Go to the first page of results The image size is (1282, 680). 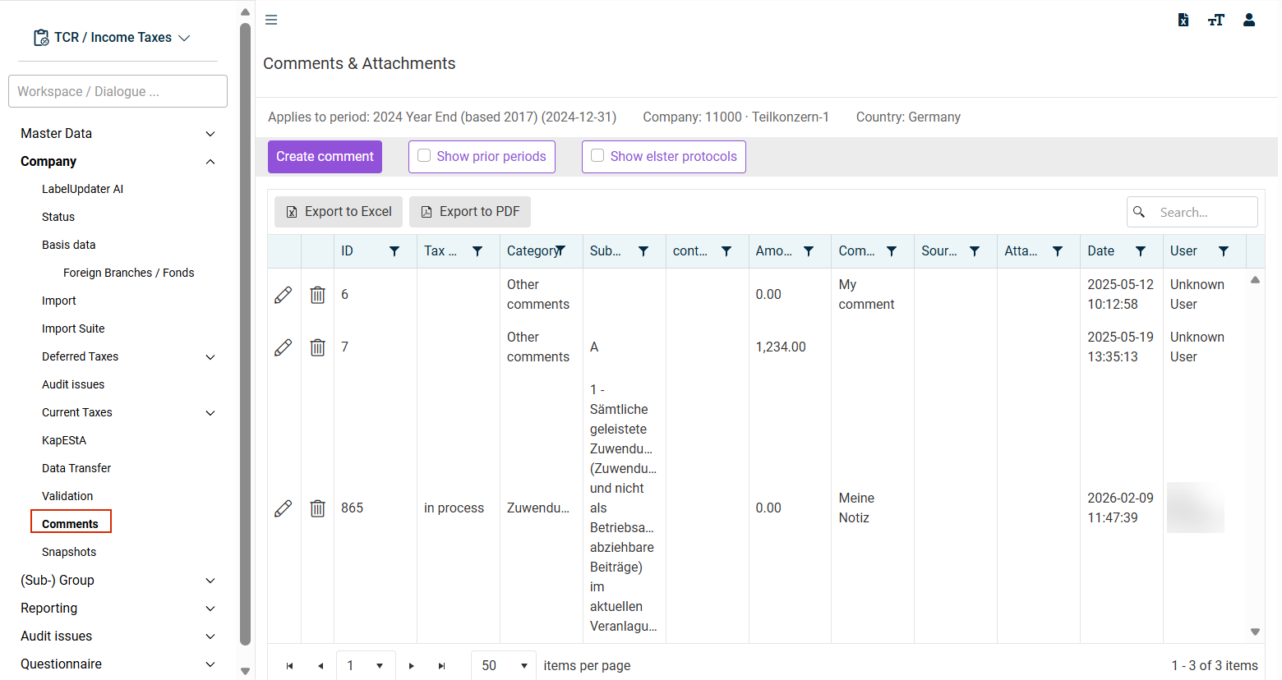point(289,666)
